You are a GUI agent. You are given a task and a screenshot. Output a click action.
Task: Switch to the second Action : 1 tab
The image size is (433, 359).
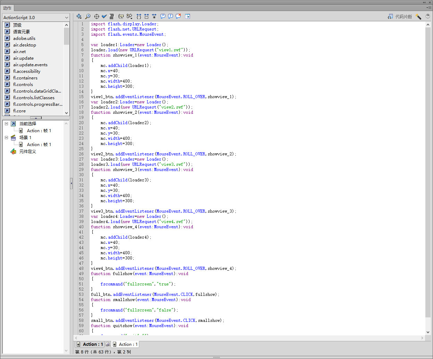(x=125, y=344)
